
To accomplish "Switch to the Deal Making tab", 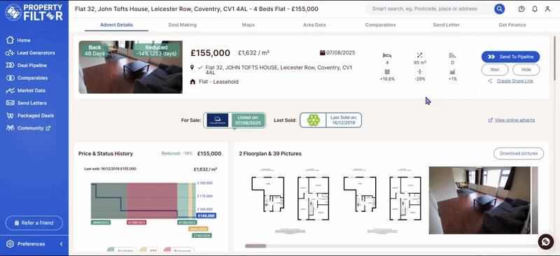I will click(183, 25).
